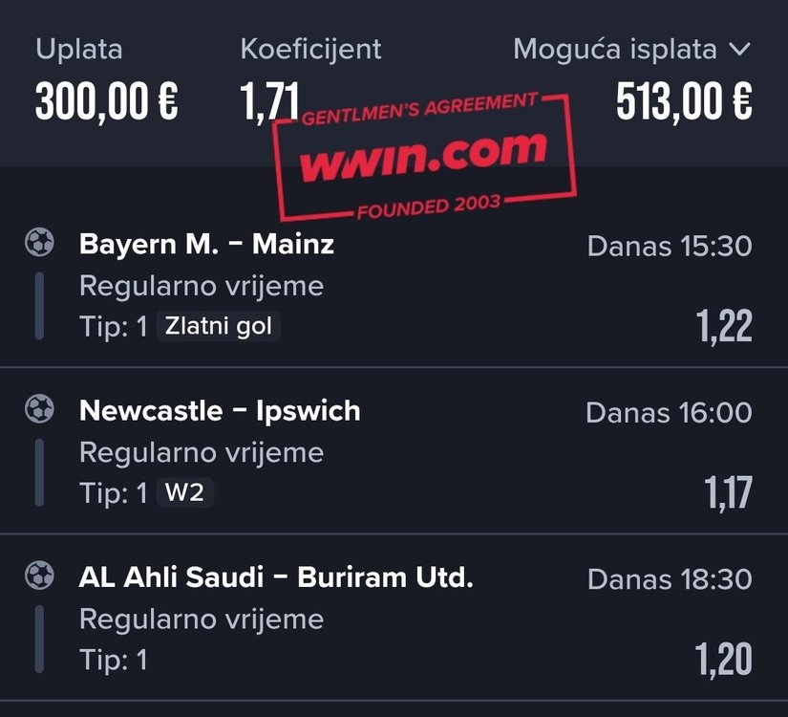788x717 pixels.
Task: Click the 513,00 € possible payout amount
Action: tap(684, 102)
